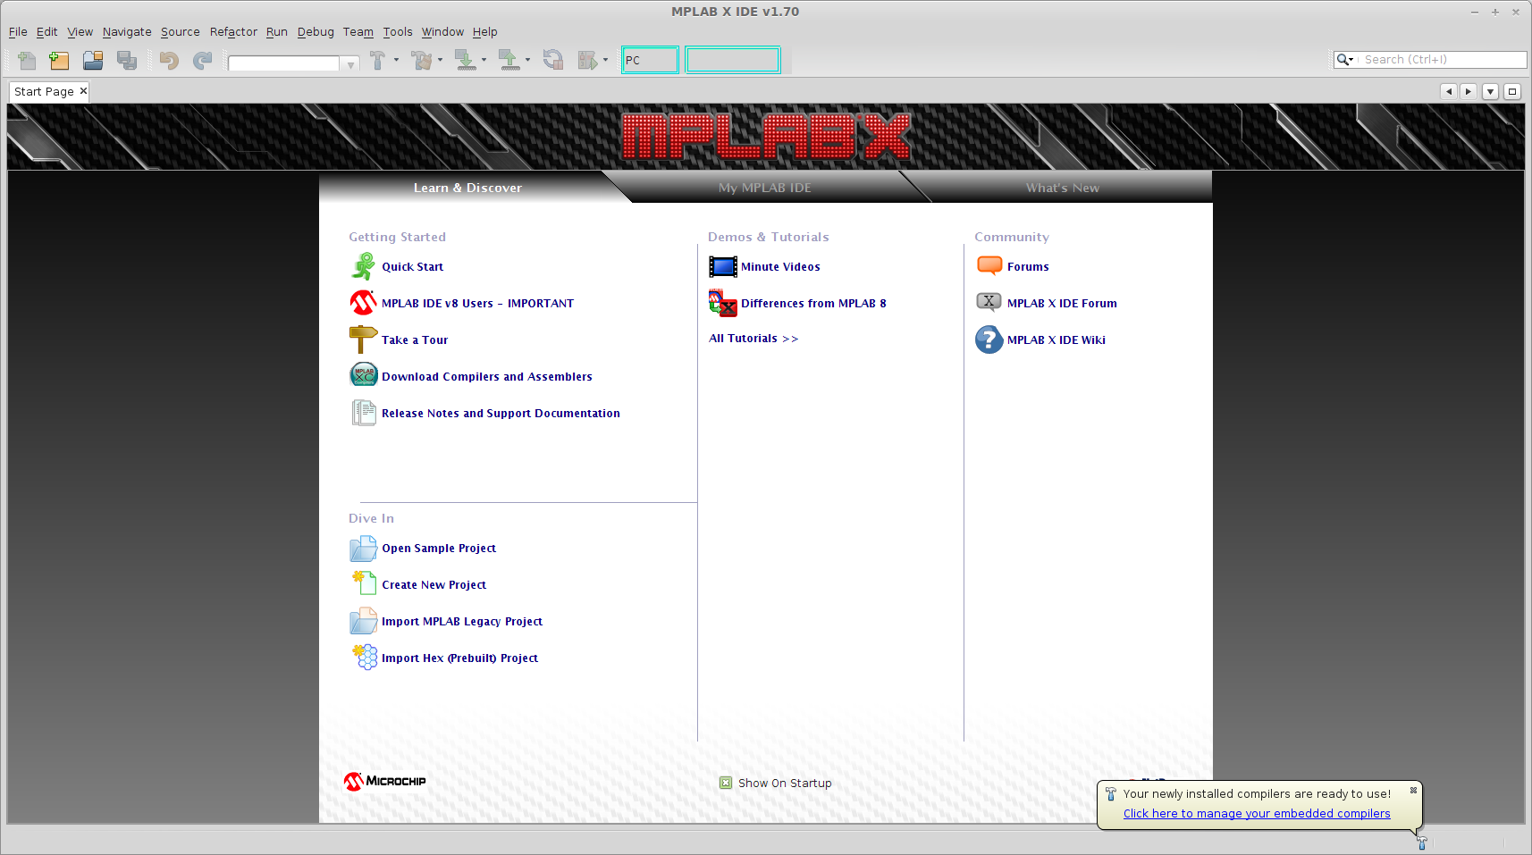This screenshot has width=1532, height=855.
Task: Expand the Debug Project dropdown arrow
Action: tap(605, 60)
